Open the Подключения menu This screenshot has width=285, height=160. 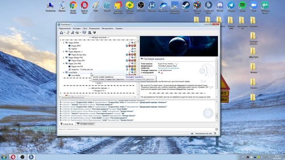65,28
